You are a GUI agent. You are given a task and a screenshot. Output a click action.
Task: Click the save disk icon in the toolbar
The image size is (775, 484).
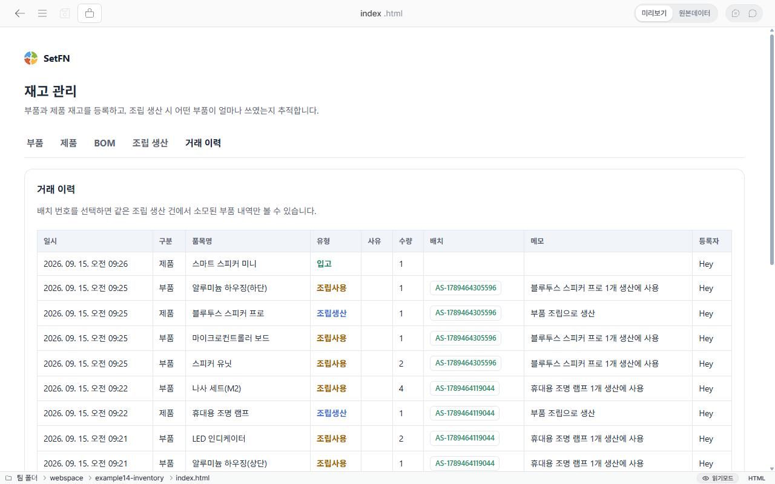(65, 13)
